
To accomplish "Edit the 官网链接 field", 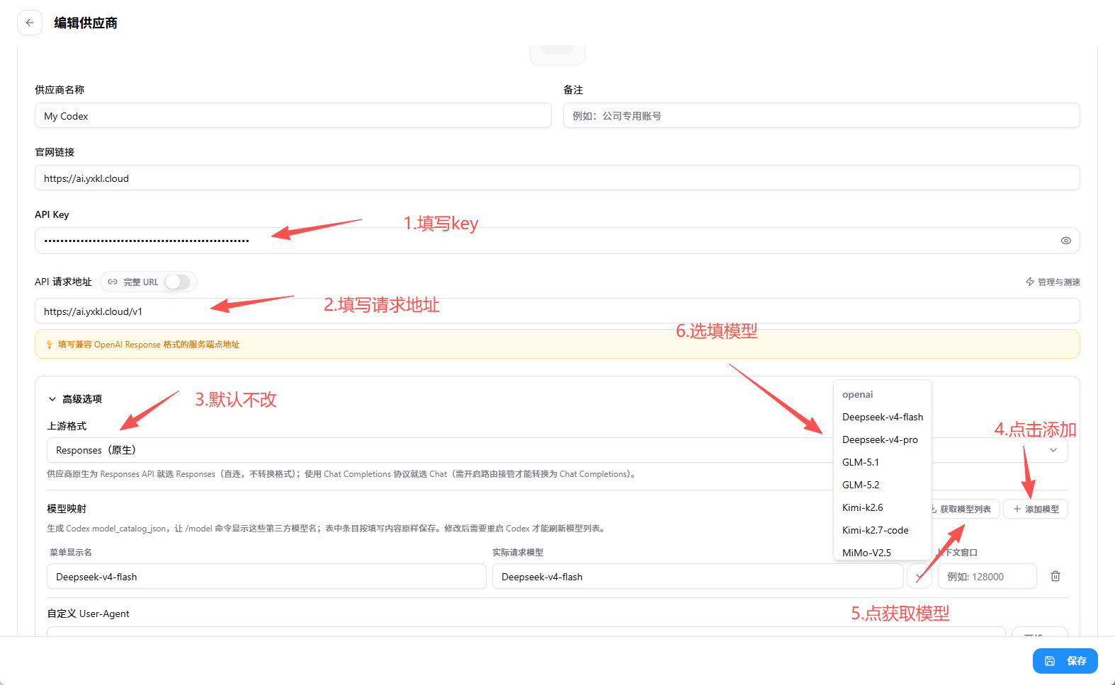I will [557, 178].
